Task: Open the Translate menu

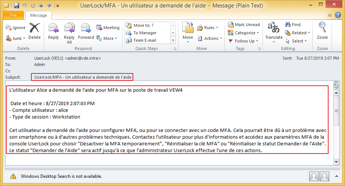Action: tap(274, 32)
